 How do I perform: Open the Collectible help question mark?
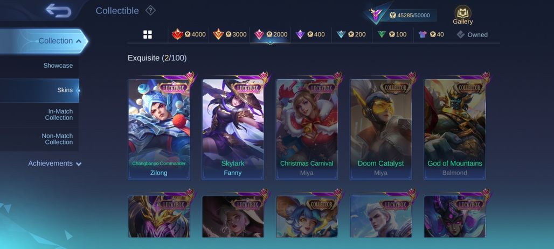(x=150, y=11)
